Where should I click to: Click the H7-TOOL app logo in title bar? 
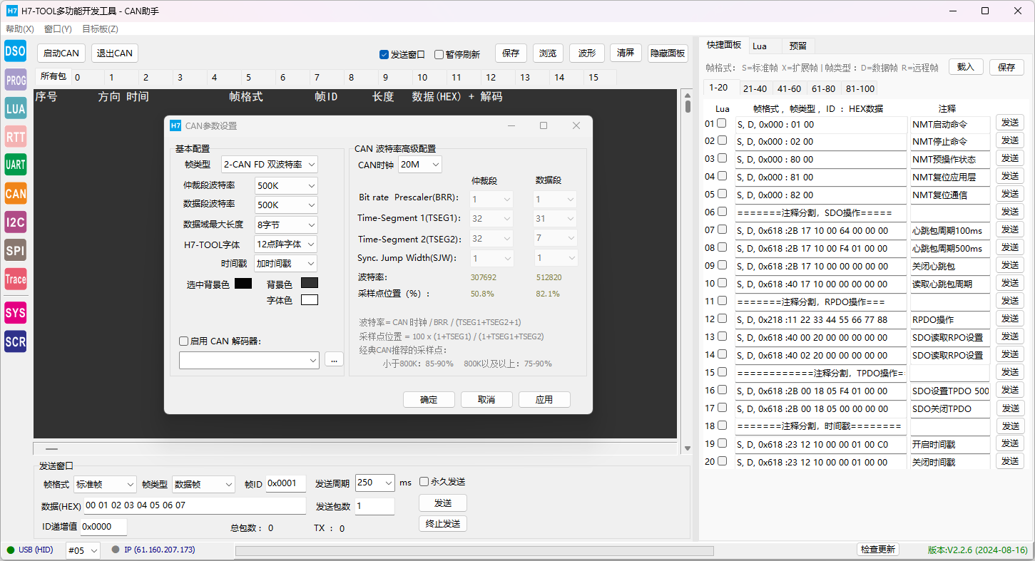11,11
